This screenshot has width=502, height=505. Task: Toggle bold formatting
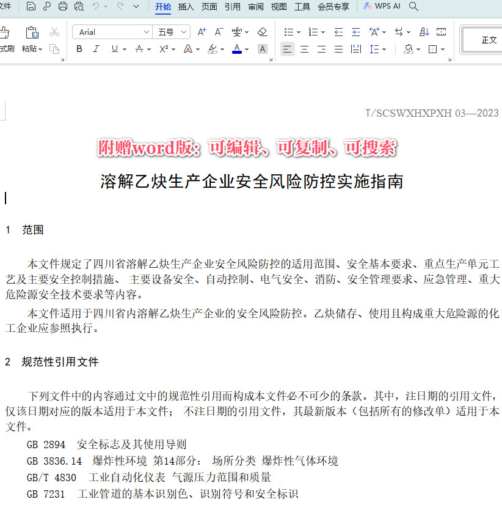79,49
